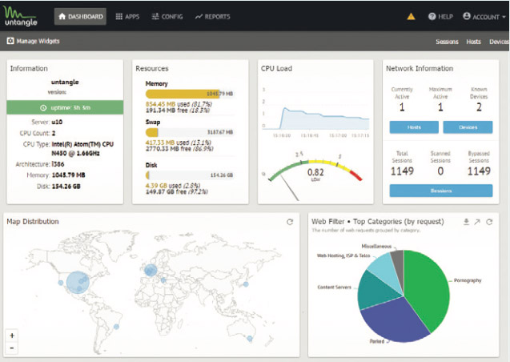Click the Architecture value i386
Screen dimensions: 510x362
(58, 164)
